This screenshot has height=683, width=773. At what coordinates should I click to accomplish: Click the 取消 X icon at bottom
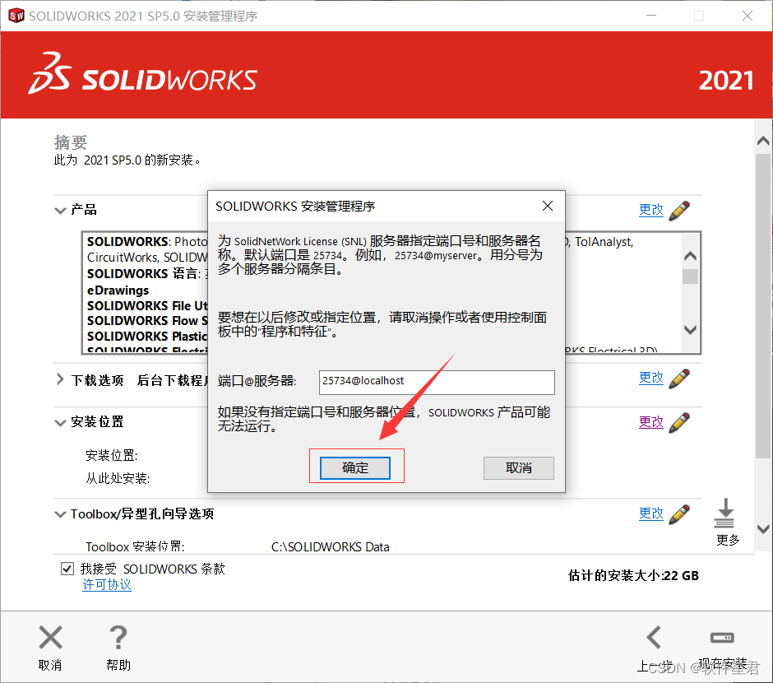tap(50, 637)
